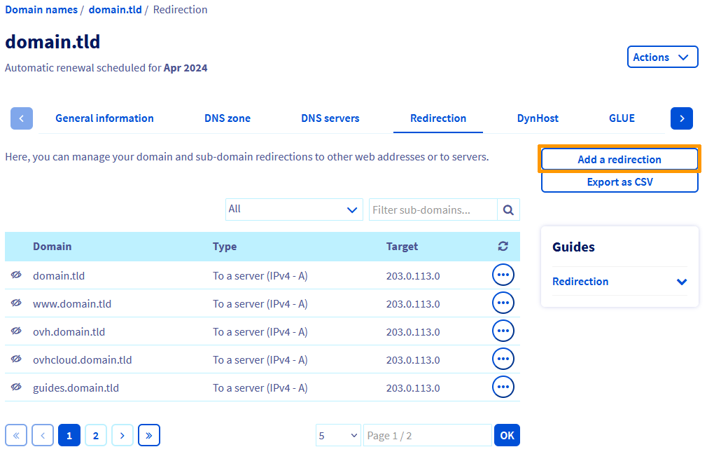The height and width of the screenshot is (454, 707).
Task: Export redirections as CSV
Action: (x=619, y=181)
